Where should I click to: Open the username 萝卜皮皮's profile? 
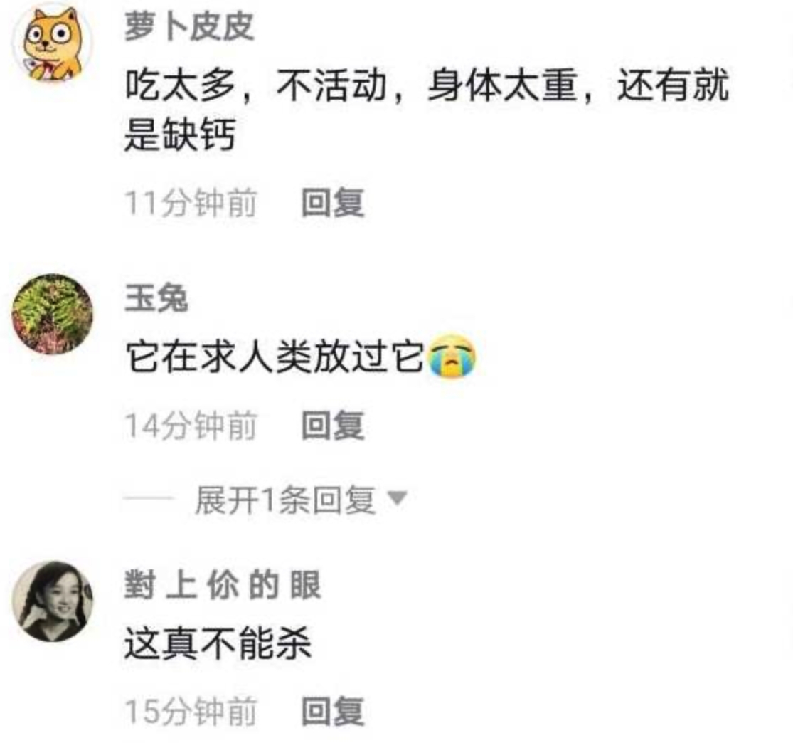click(x=189, y=26)
